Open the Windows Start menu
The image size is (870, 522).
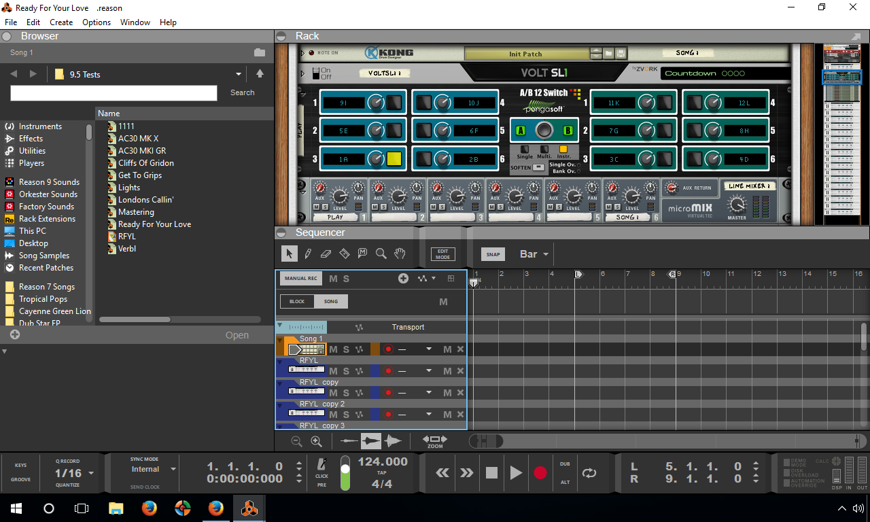click(x=16, y=508)
